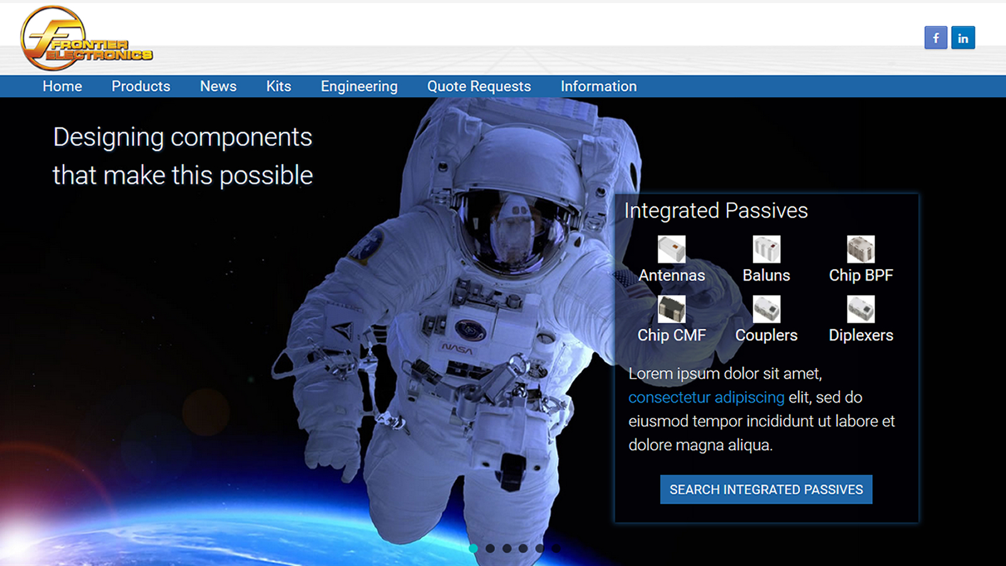Screen dimensions: 1006x566
Task: Open the Facebook social icon
Action: (936, 38)
